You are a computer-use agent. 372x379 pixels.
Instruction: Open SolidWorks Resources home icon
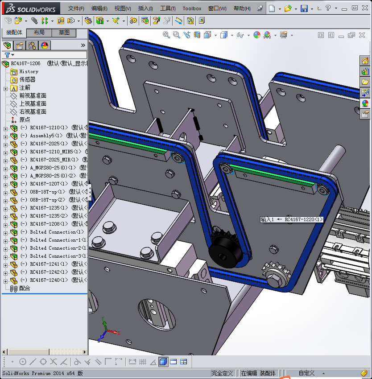coord(365,61)
